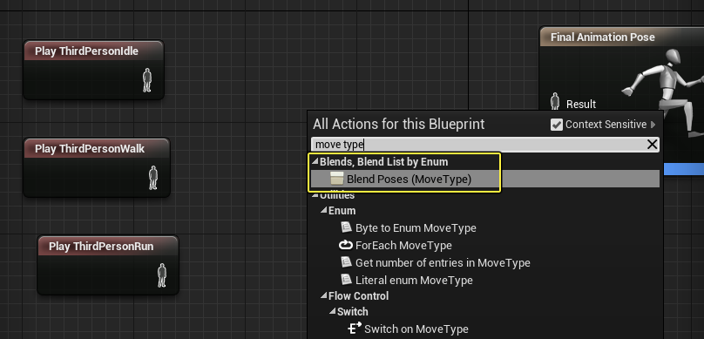This screenshot has height=339, width=704.
Task: Click the 'Blends, Blend List by Enum' heading
Action: 384,161
